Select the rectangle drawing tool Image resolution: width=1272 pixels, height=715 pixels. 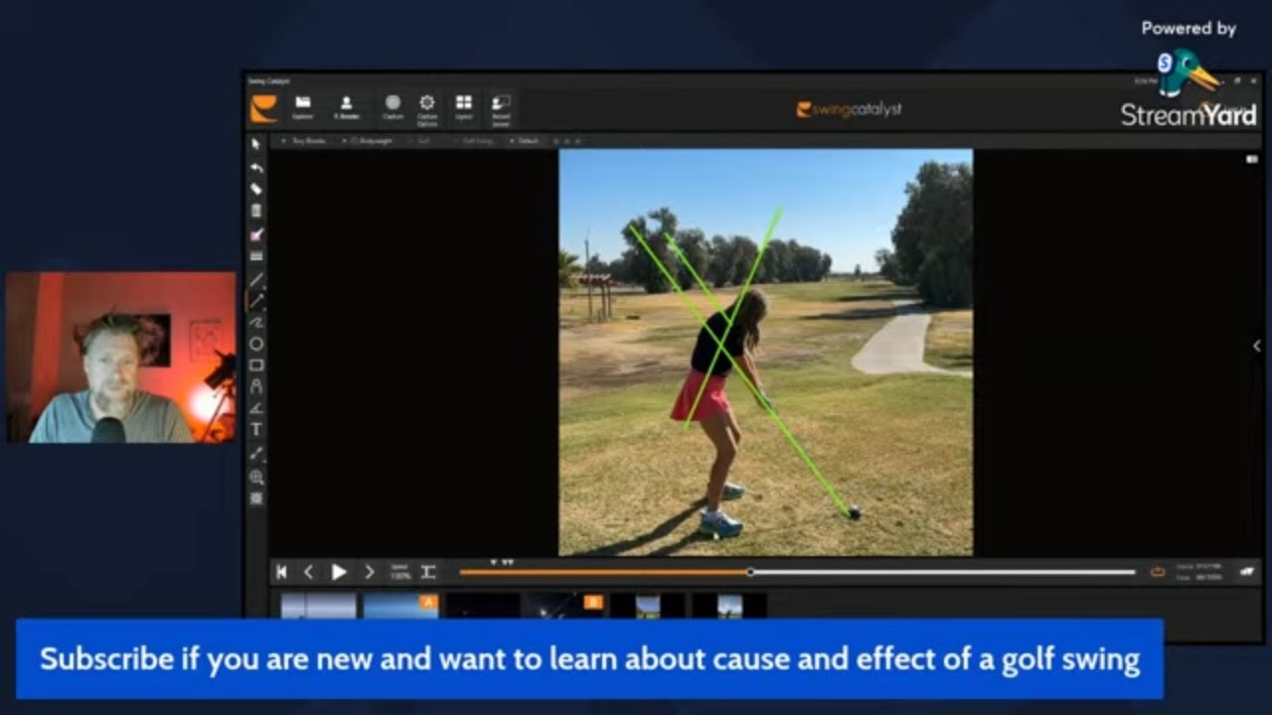click(256, 365)
